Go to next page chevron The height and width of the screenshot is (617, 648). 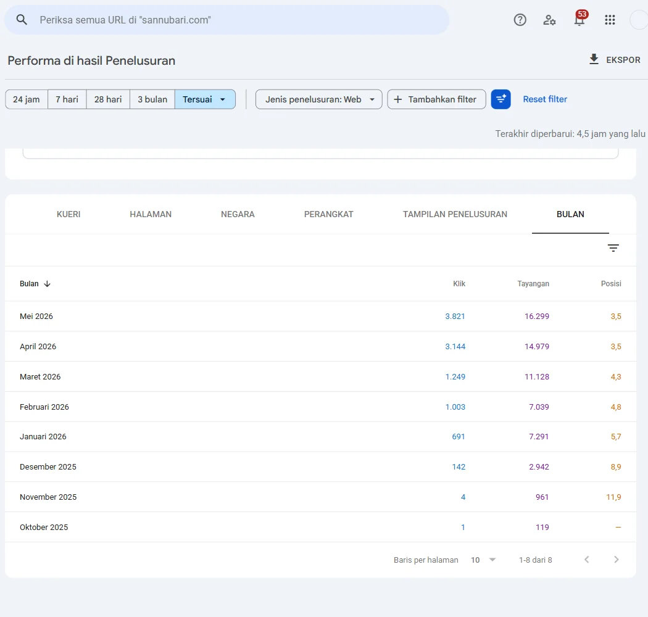point(616,560)
